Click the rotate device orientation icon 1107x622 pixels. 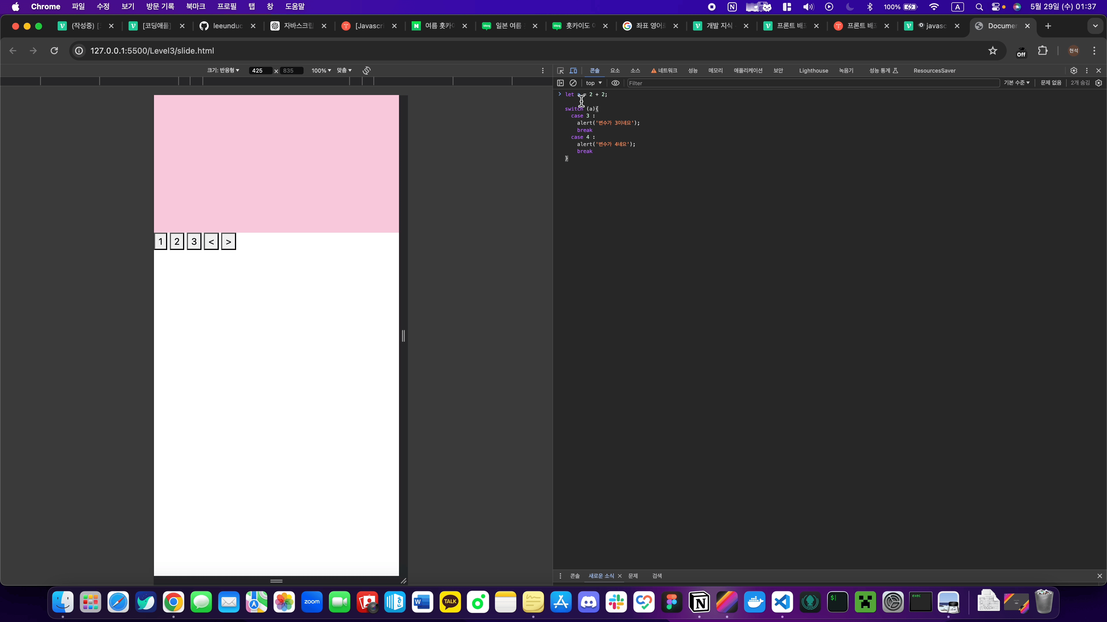[x=367, y=70]
